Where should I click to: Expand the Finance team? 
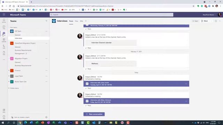(x=9, y=70)
